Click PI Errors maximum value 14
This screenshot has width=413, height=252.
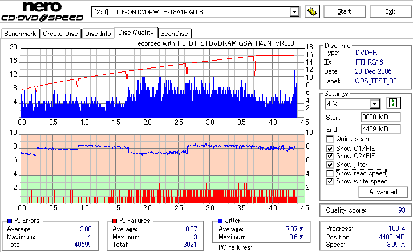tap(87, 237)
